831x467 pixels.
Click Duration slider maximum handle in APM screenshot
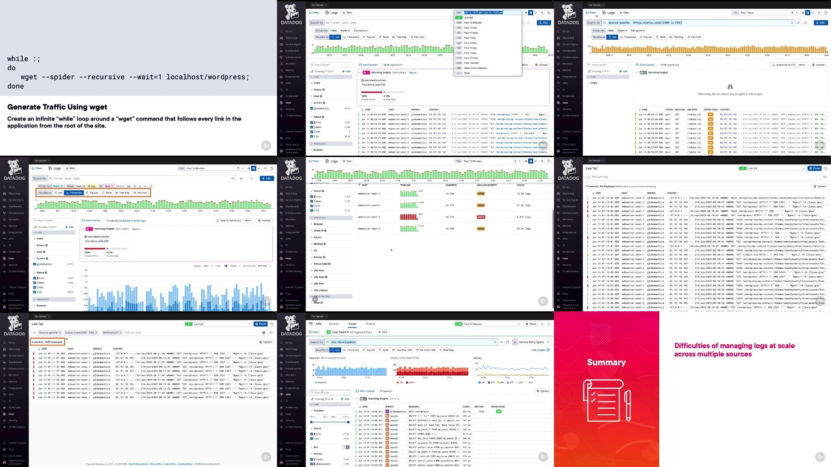point(348,422)
